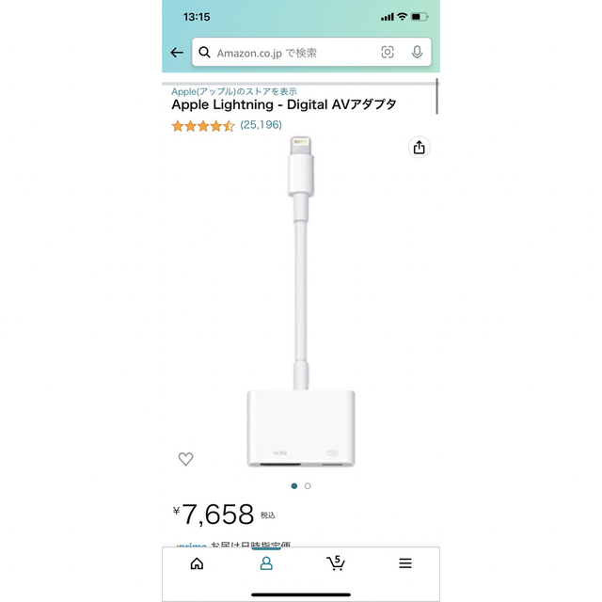Viewport: 602px width, 602px height.
Task: Open the account profile tab
Action: point(266,563)
